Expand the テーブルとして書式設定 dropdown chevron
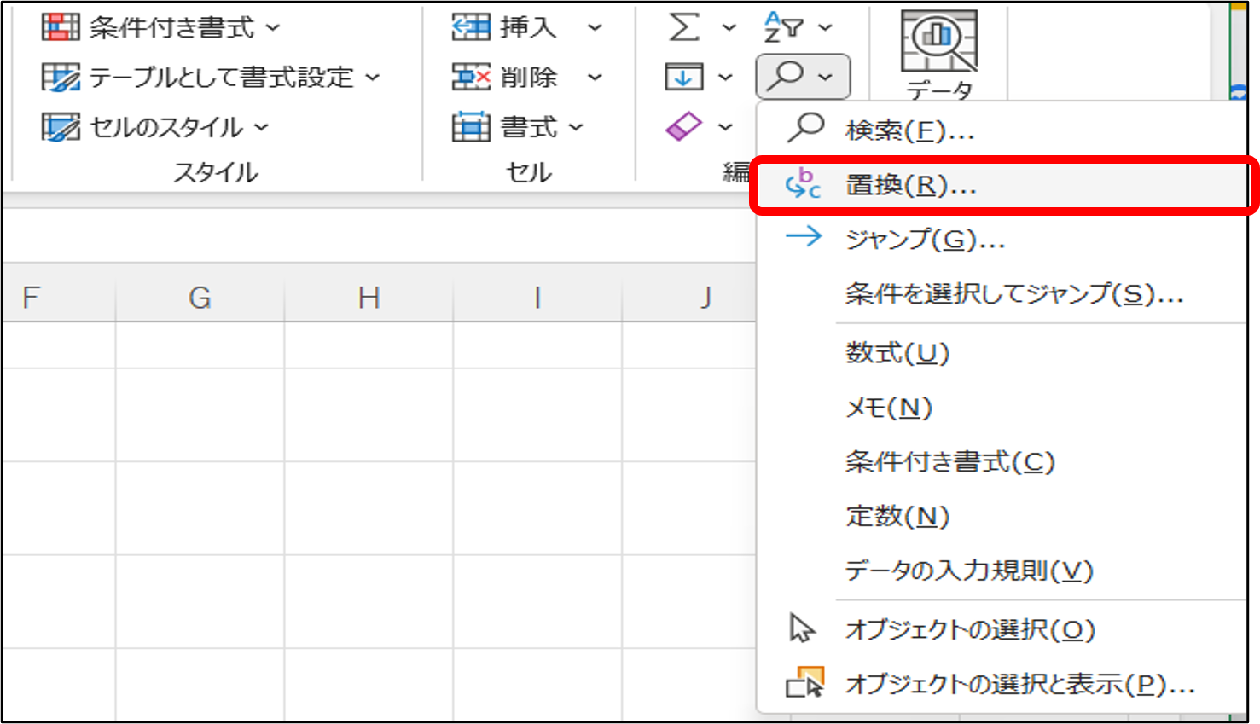 373,78
